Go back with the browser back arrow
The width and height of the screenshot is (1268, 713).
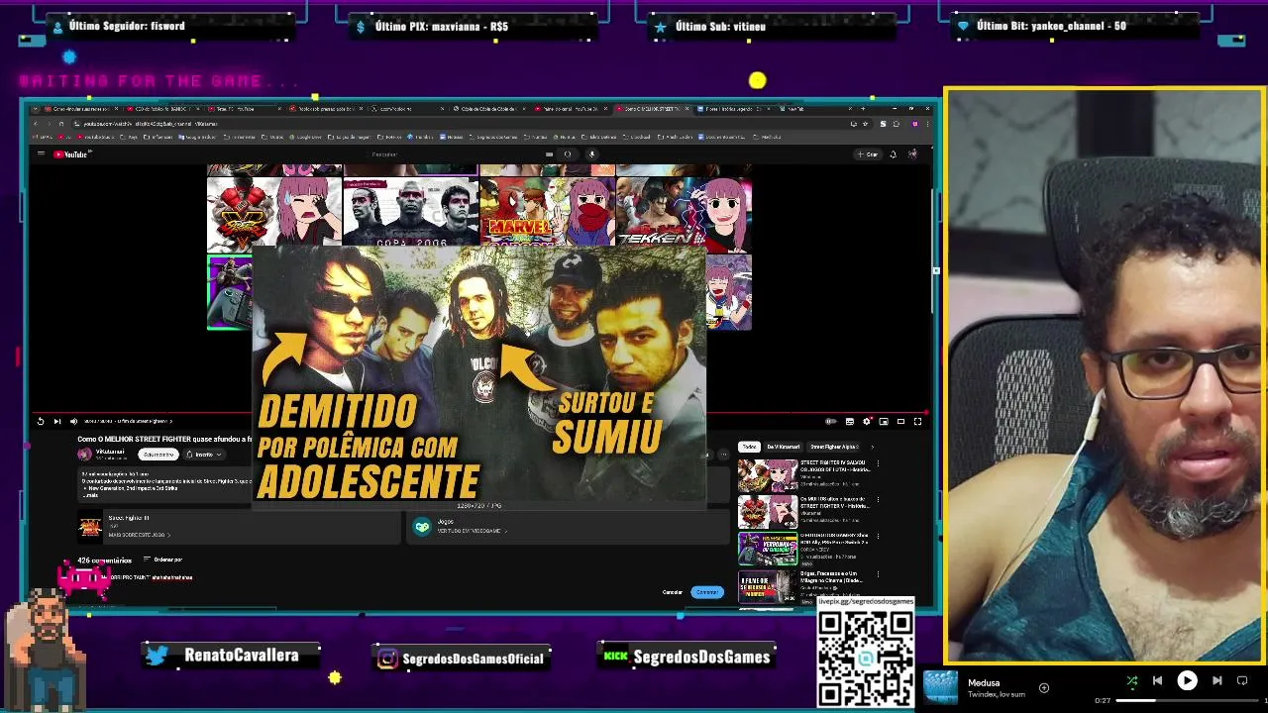tap(35, 124)
